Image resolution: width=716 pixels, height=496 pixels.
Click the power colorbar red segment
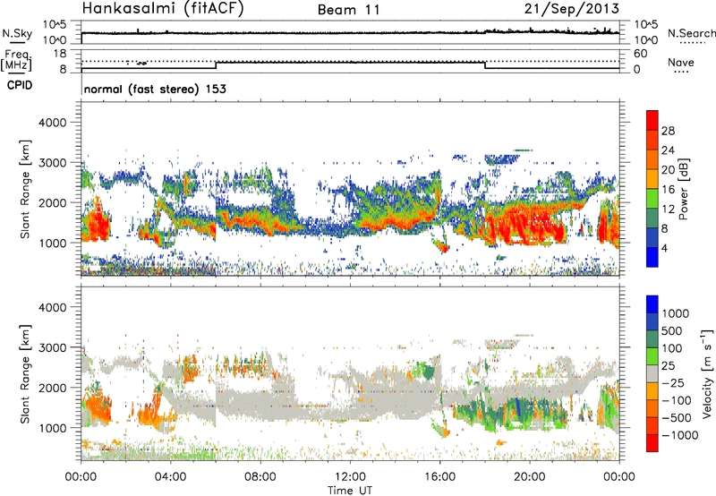point(652,121)
